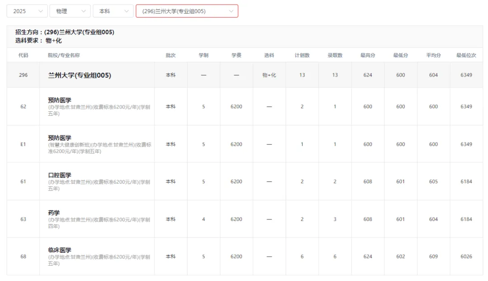Click the 计划数 column header
This screenshot has width=488, height=281.
click(x=302, y=55)
